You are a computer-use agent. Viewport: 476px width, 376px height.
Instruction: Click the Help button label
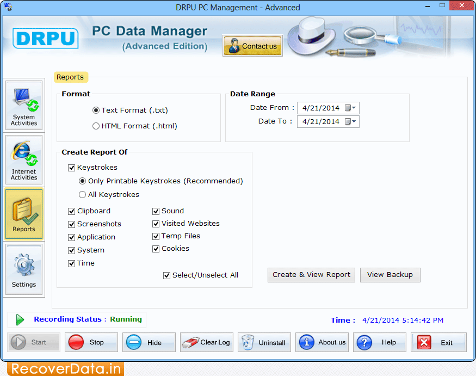coord(388,342)
